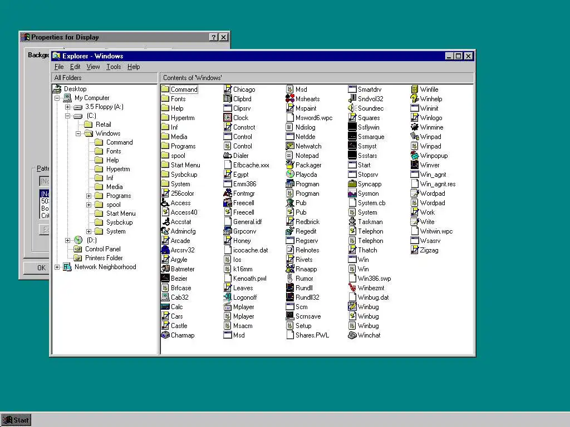The image size is (570, 427).
Task: Click the Charmap icon
Action: point(165,335)
